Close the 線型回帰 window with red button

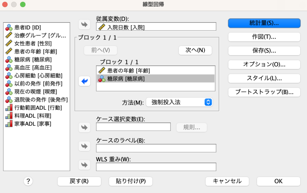5,4
